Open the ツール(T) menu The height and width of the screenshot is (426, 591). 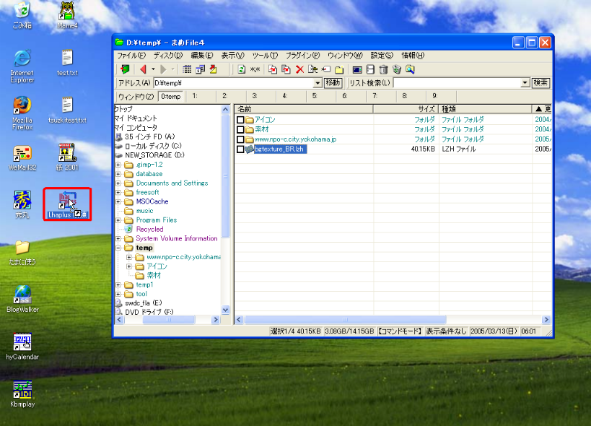coord(265,56)
